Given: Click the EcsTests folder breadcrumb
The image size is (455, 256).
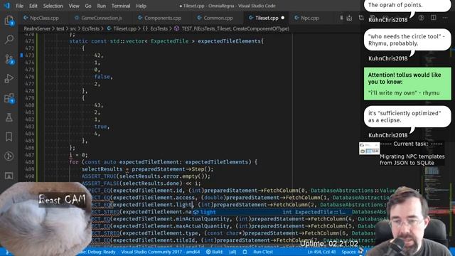Looking at the screenshot, I should click(90, 28).
